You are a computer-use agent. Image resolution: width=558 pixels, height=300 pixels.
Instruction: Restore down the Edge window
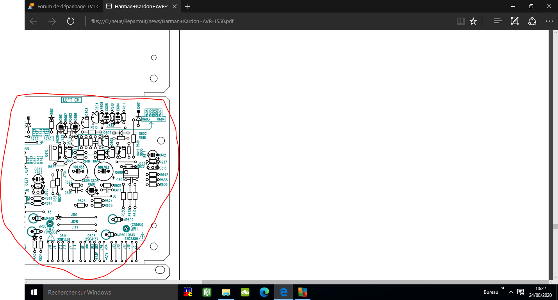(531, 7)
